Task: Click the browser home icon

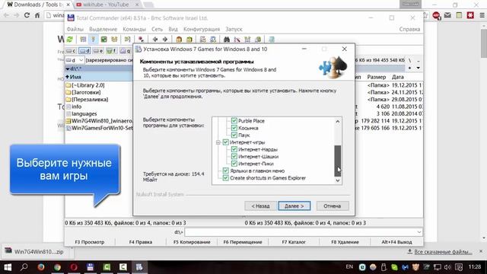Action: pos(37,15)
